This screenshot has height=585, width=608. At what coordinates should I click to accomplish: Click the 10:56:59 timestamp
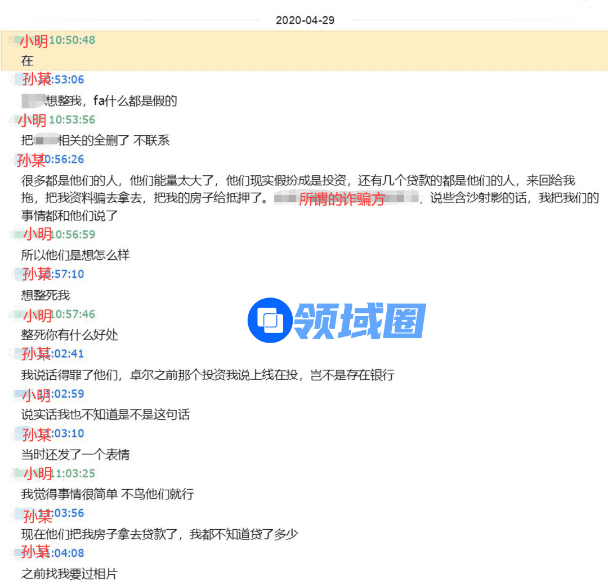coord(73,234)
